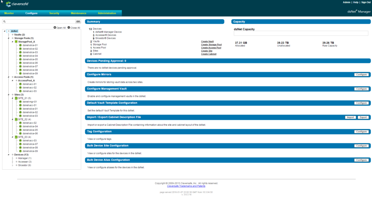Click the status icon of dsnet-slice-07 under SITE_03

(20, 144)
